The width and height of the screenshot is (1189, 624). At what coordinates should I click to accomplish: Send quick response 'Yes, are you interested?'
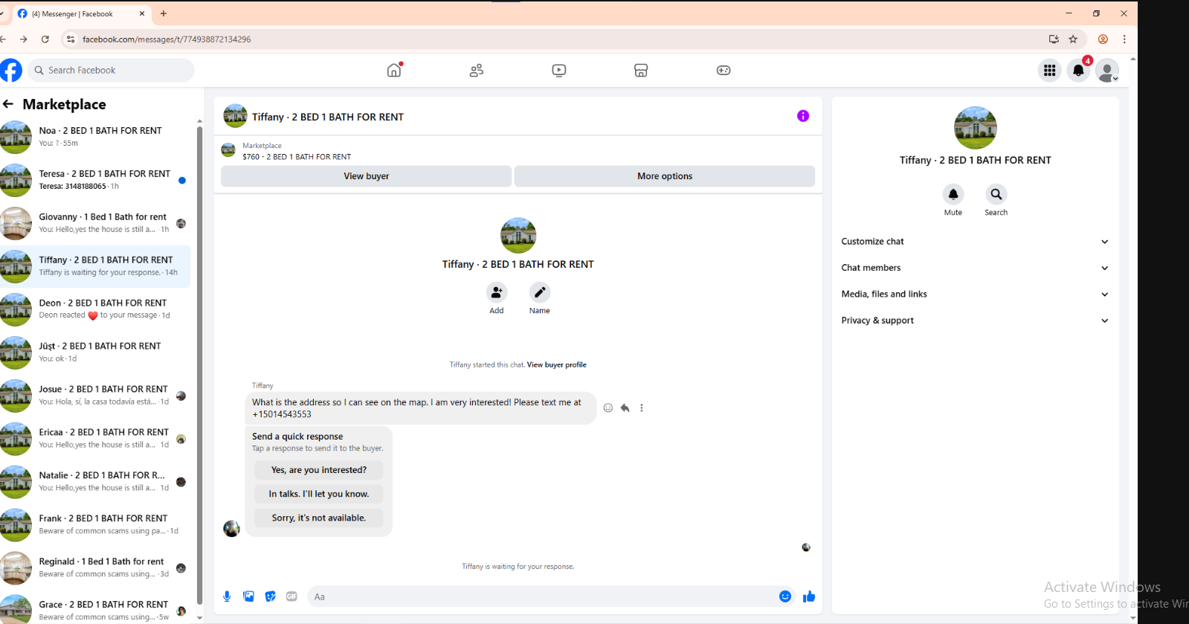pyautogui.click(x=319, y=470)
